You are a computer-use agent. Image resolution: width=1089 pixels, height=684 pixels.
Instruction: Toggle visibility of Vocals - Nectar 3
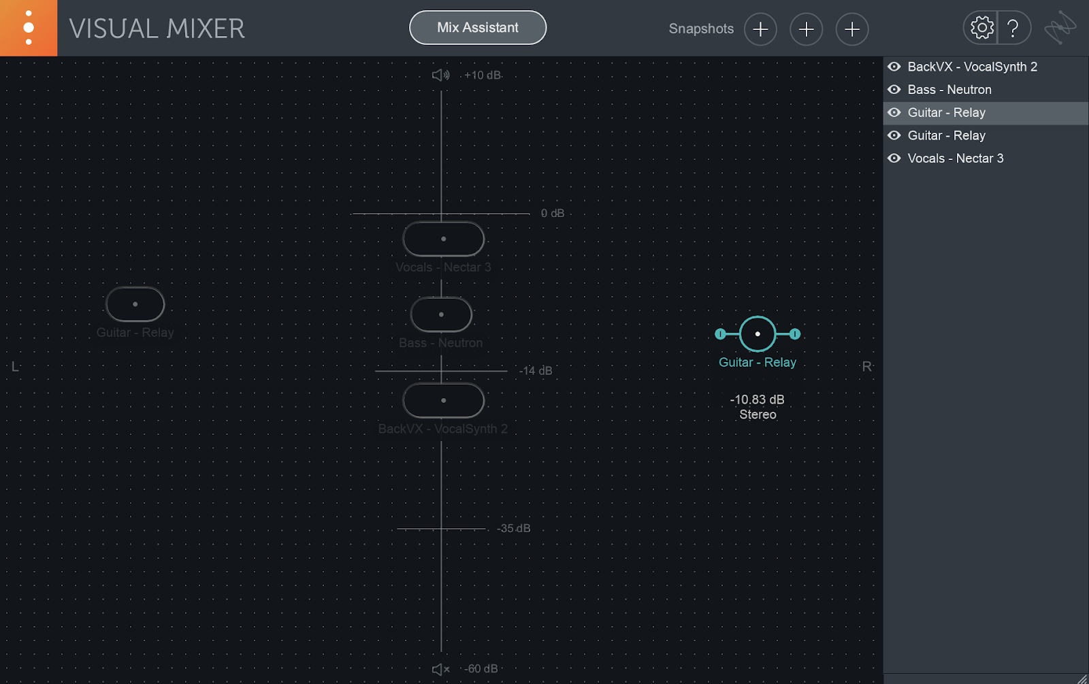click(x=894, y=159)
